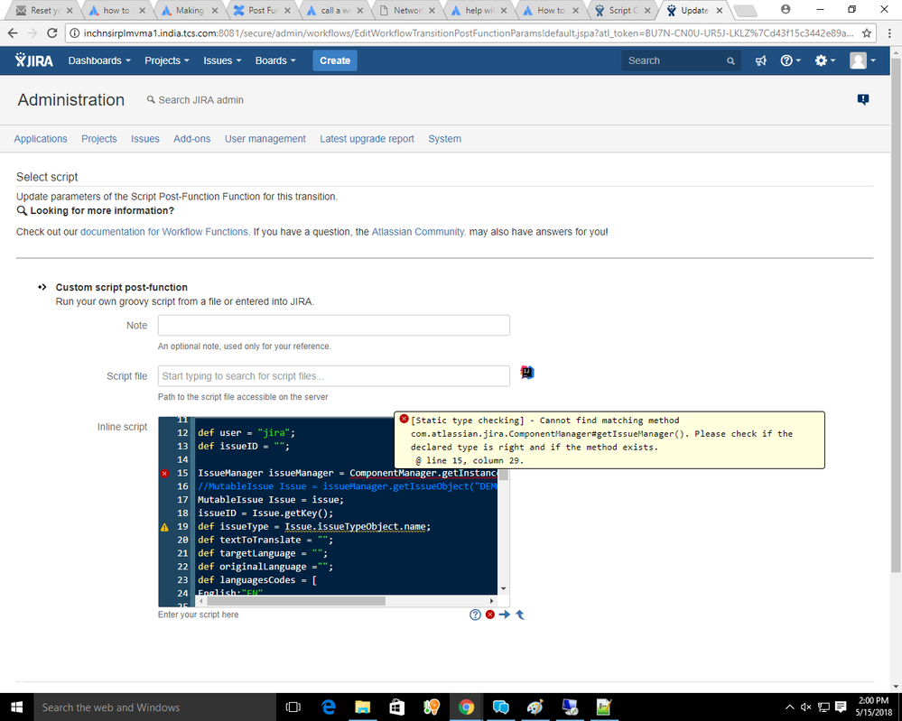
Task: Open Action Center notifications icon
Action: [x=841, y=707]
